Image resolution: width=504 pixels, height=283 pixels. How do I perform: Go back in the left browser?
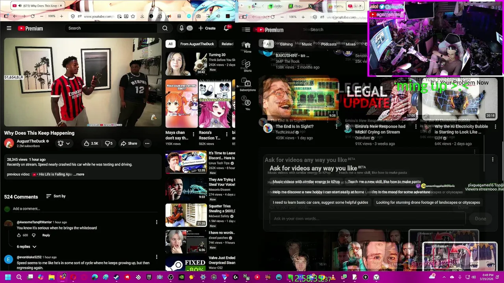(x=15, y=16)
